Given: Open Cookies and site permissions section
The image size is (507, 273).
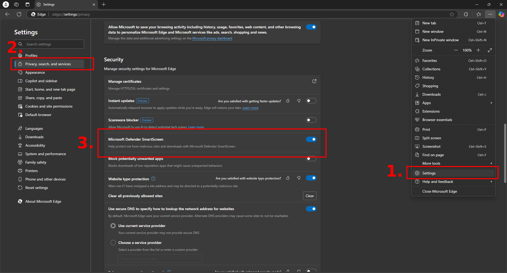Looking at the screenshot, I should (x=49, y=106).
